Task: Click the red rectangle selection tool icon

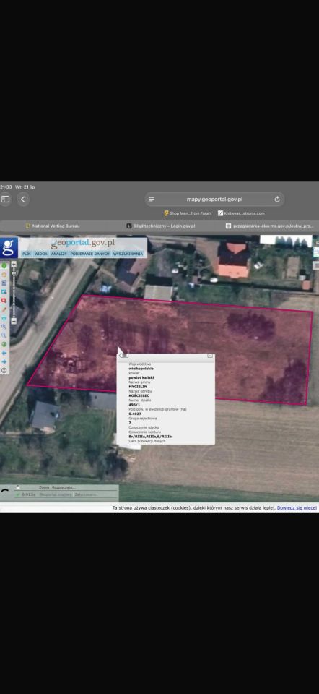Action: [4, 300]
